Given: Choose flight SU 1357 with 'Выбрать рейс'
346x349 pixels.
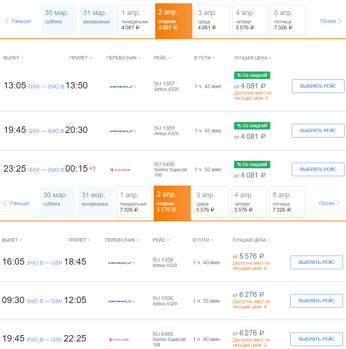Looking at the screenshot, I should click(x=318, y=86).
